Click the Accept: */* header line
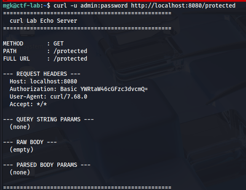This screenshot has width=246, height=190. coord(28,104)
